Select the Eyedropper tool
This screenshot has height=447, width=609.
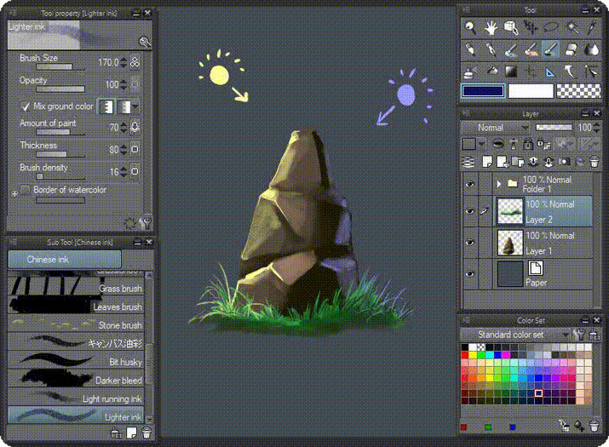tap(591, 27)
